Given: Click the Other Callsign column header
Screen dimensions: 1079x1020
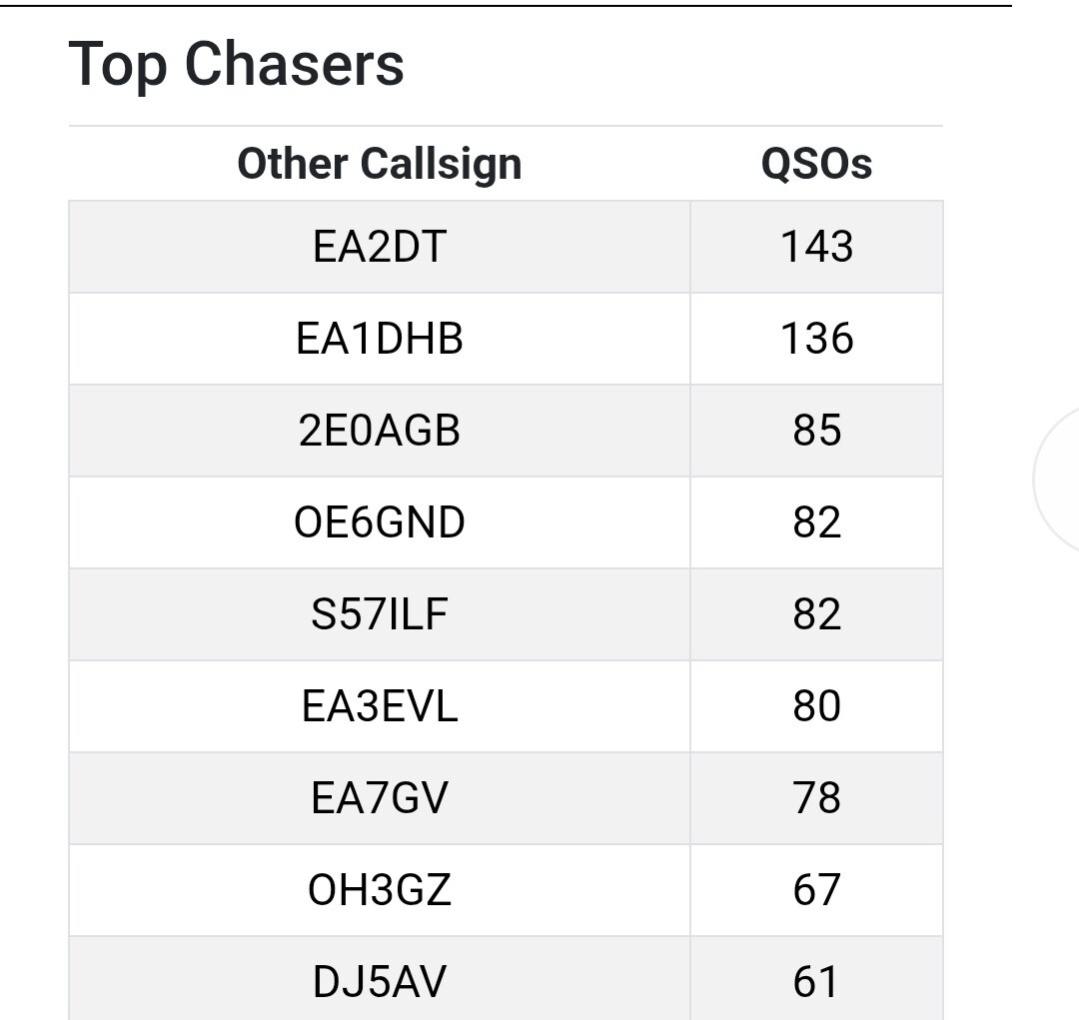Looking at the screenshot, I should [x=379, y=164].
